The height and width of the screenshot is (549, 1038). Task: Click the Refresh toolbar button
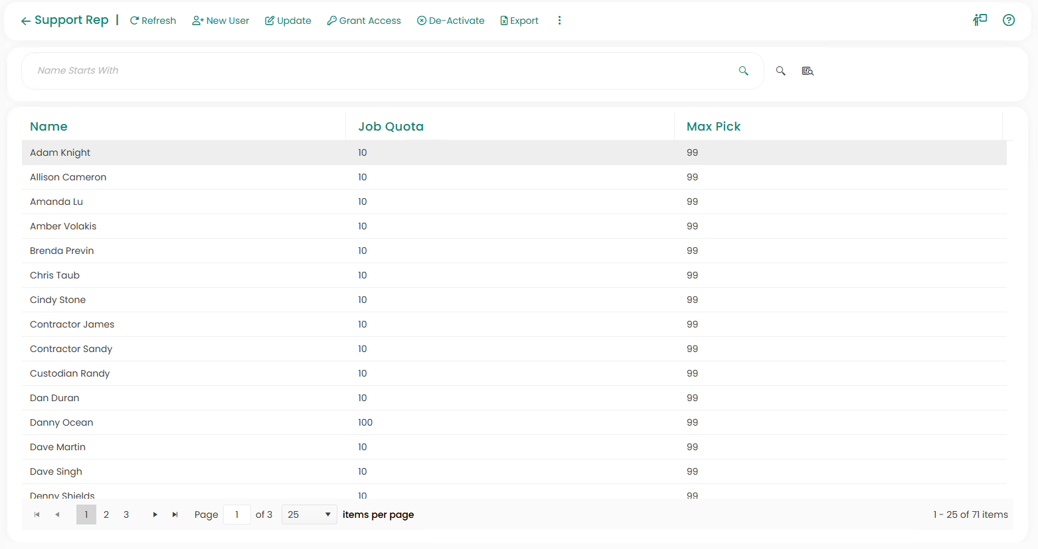[x=153, y=21]
